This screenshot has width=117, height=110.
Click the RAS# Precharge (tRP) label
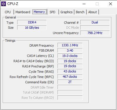pyautogui.click(x=38, y=66)
